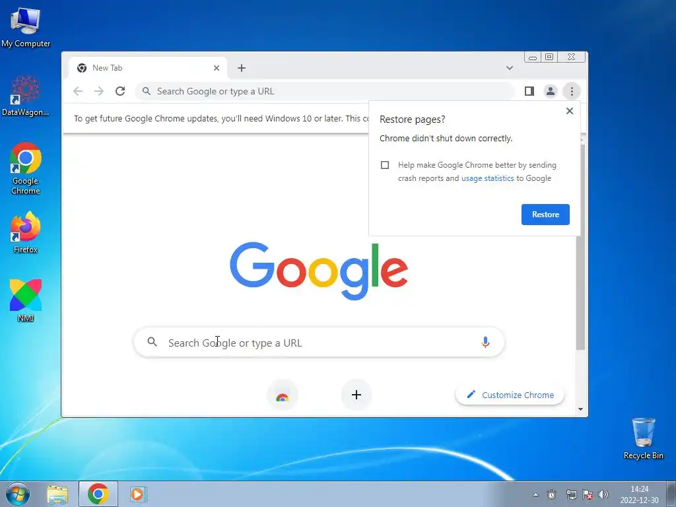Viewport: 676px width, 507px height.
Task: Click the Chrome forward arrow button
Action: pyautogui.click(x=99, y=91)
